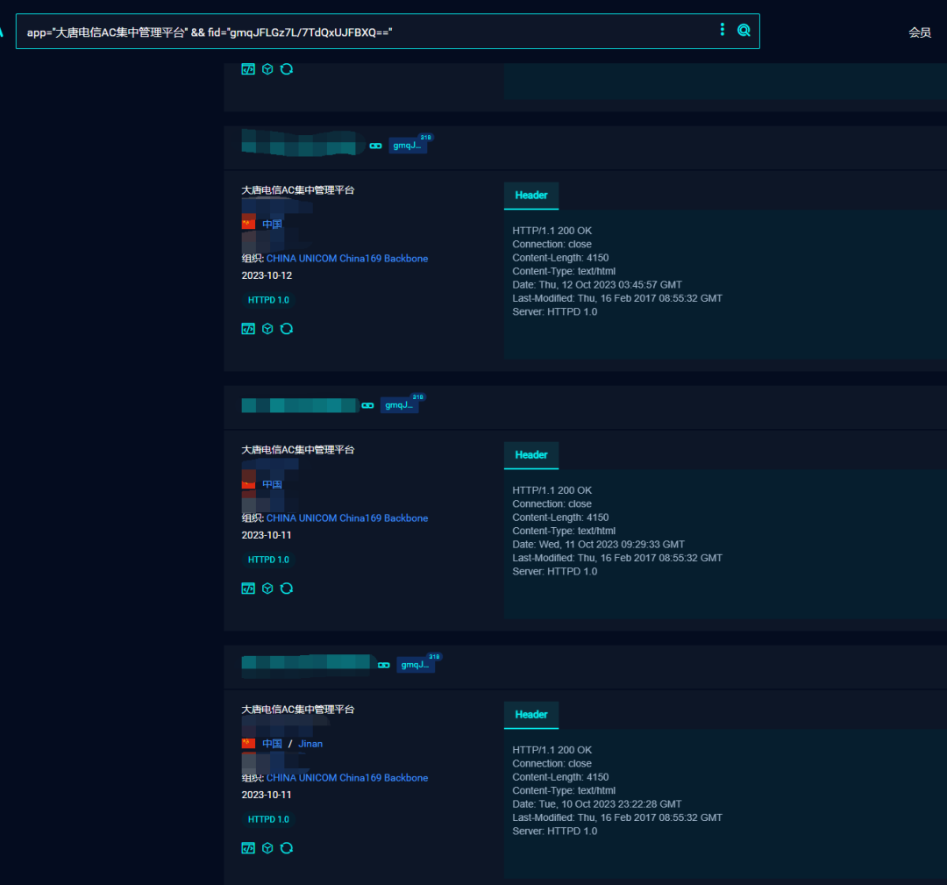Open chain link icon above the 2023-10-12 result
Viewport: 947px width, 885px height.
(x=375, y=146)
